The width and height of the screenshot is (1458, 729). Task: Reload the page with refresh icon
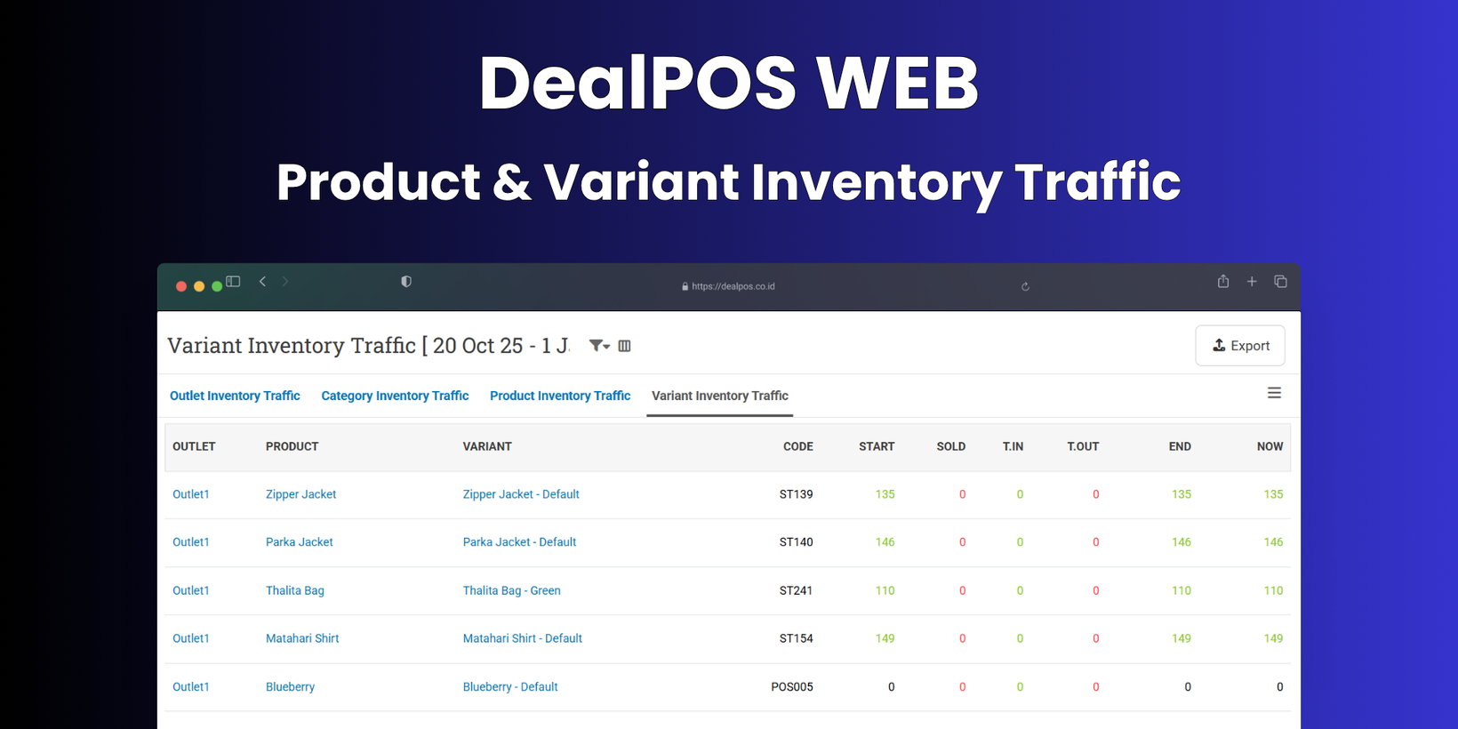pyautogui.click(x=1025, y=286)
